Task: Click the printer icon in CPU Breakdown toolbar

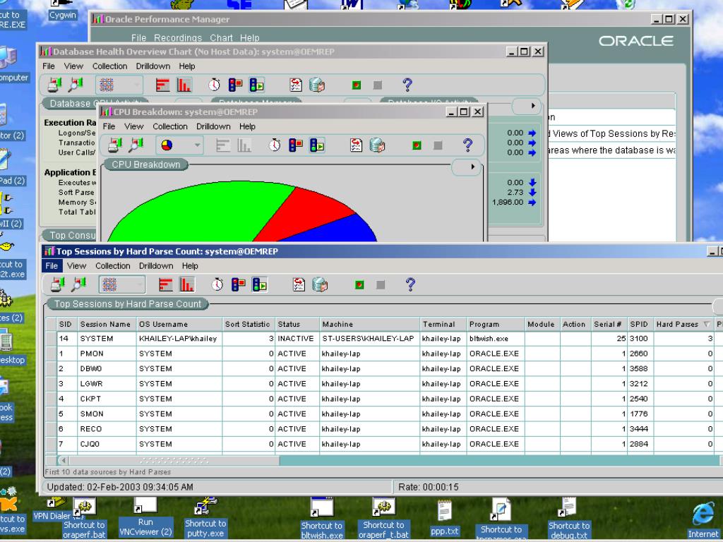Action: pyautogui.click(x=115, y=145)
